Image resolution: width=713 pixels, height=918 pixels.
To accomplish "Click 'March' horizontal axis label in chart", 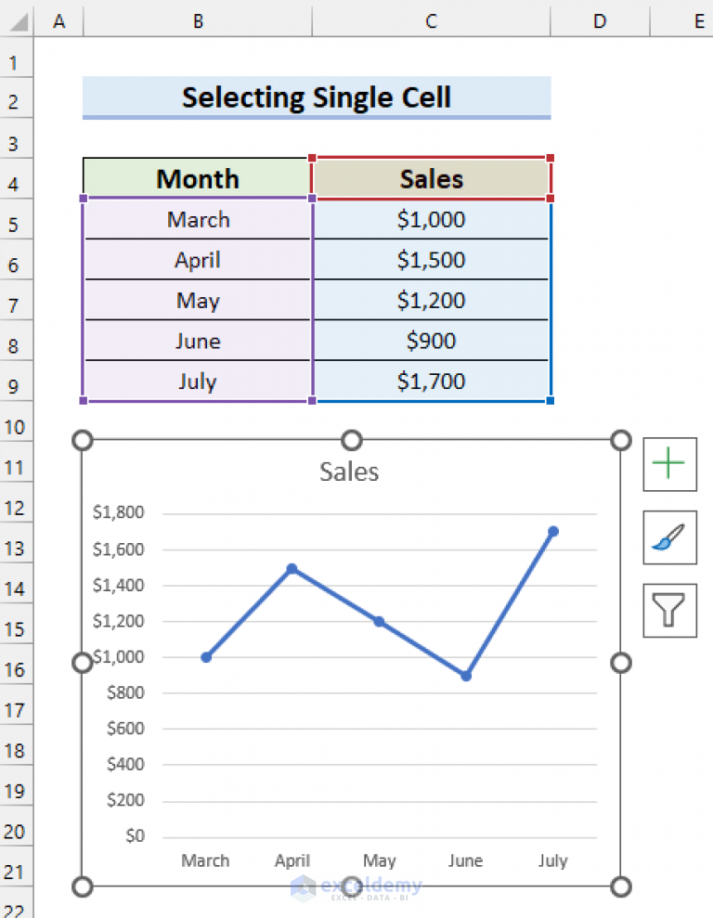I will (205, 860).
